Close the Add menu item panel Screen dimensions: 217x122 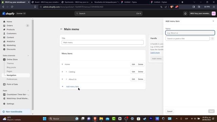tap(213, 21)
